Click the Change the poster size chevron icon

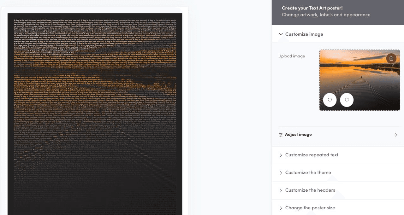click(281, 208)
